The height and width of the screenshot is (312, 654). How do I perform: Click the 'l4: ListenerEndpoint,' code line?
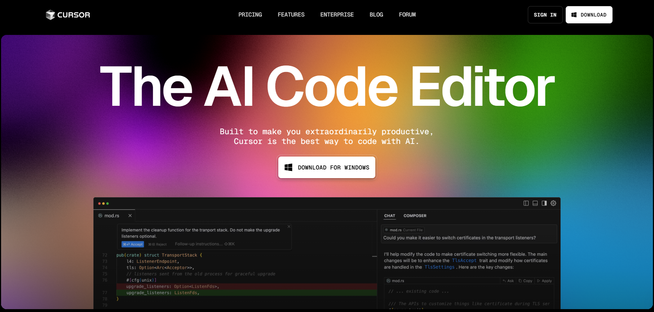[153, 261]
